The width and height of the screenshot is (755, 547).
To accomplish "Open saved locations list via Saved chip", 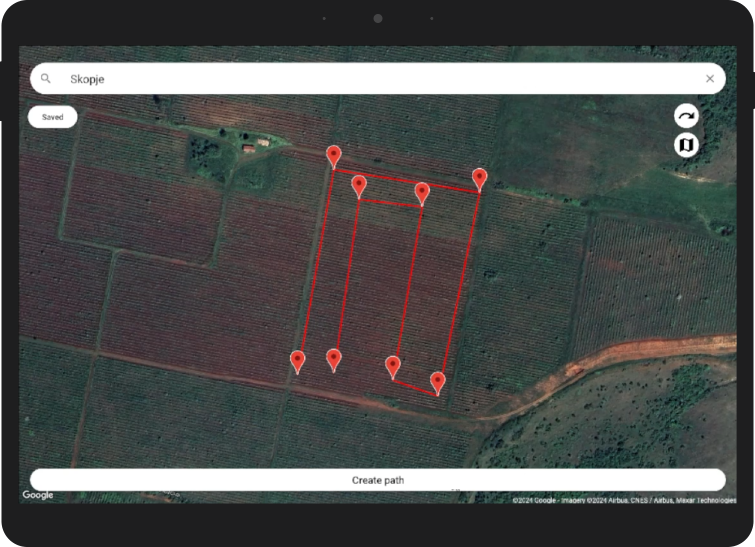I will [52, 117].
